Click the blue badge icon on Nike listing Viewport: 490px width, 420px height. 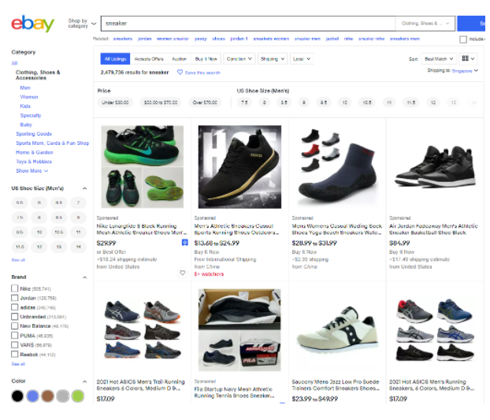[x=184, y=243]
